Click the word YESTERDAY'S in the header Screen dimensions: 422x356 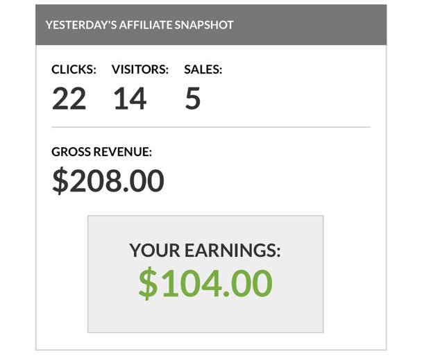(x=77, y=25)
